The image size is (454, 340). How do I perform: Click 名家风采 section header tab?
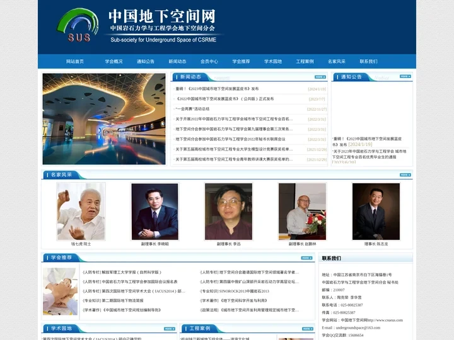click(61, 174)
